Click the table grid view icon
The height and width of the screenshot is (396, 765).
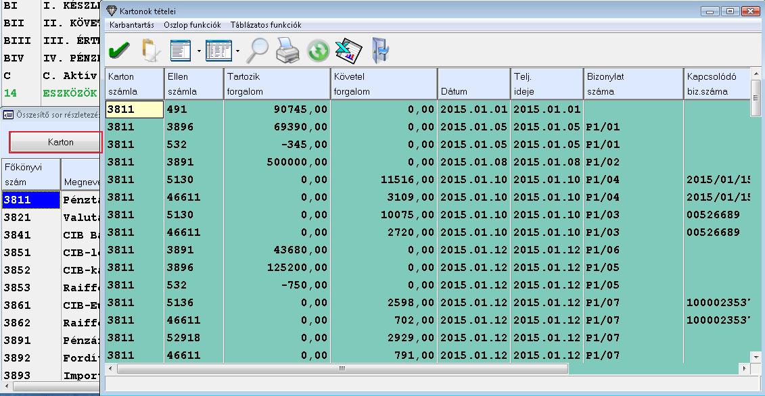(x=218, y=51)
